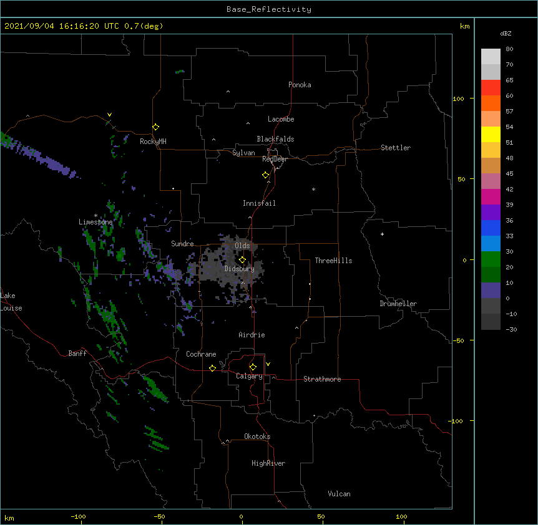The height and width of the screenshot is (525, 538).
Task: Click the Lacombe label
Action: (x=281, y=119)
